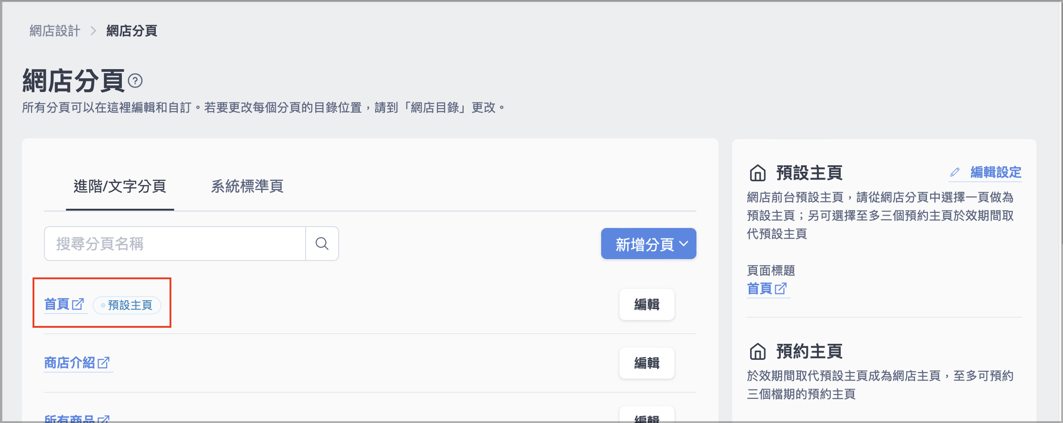Focus the 搜尋分頁名稱 search field
This screenshot has width=1063, height=423.
175,244
